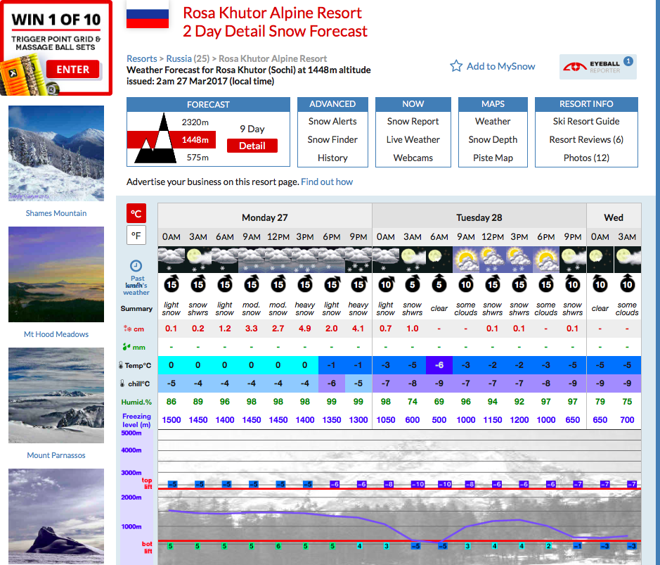
Task: Click Tuesday 6AM temperature cell -6
Action: (439, 365)
